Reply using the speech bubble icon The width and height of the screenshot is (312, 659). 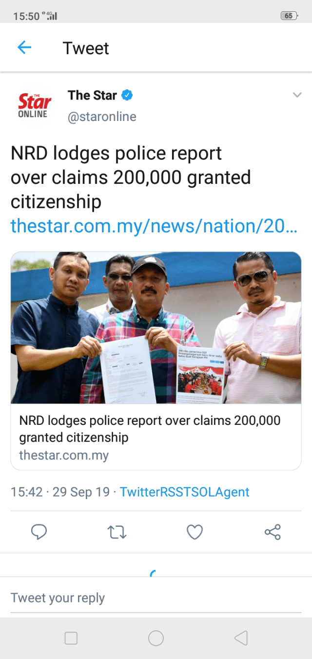click(39, 532)
